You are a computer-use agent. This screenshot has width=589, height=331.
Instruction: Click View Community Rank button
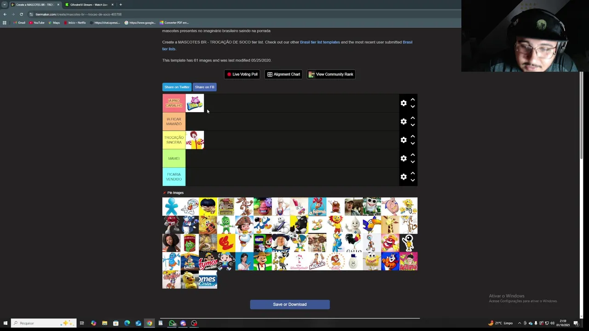pos(331,74)
